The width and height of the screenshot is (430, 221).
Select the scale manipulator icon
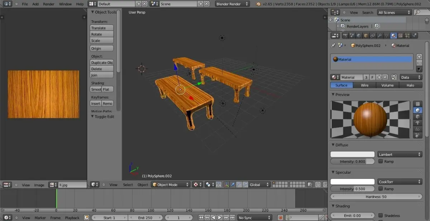(x=245, y=185)
